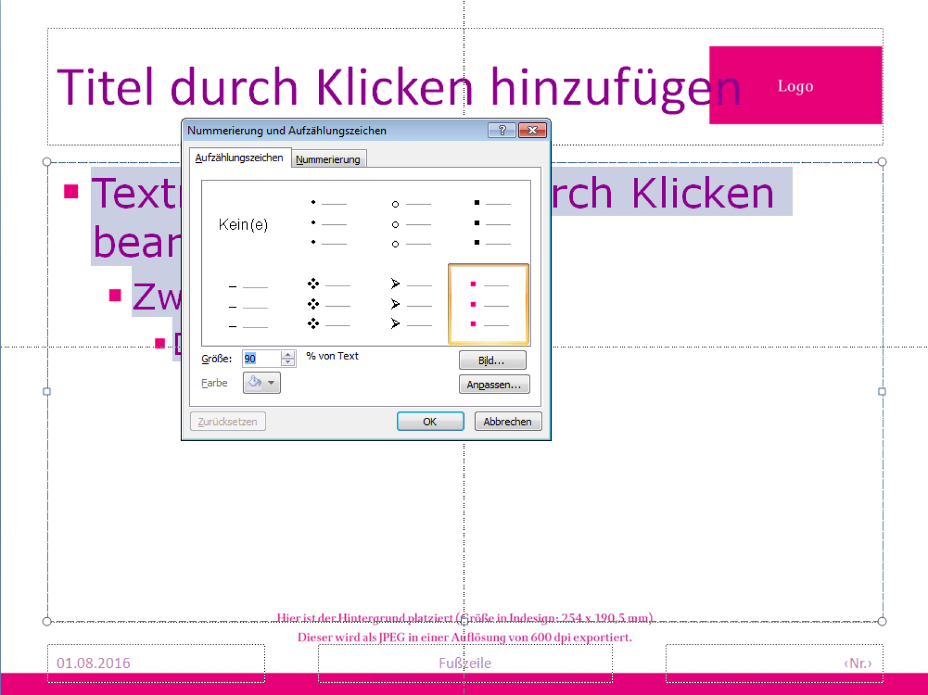Select the pink square bullet style

click(488, 304)
